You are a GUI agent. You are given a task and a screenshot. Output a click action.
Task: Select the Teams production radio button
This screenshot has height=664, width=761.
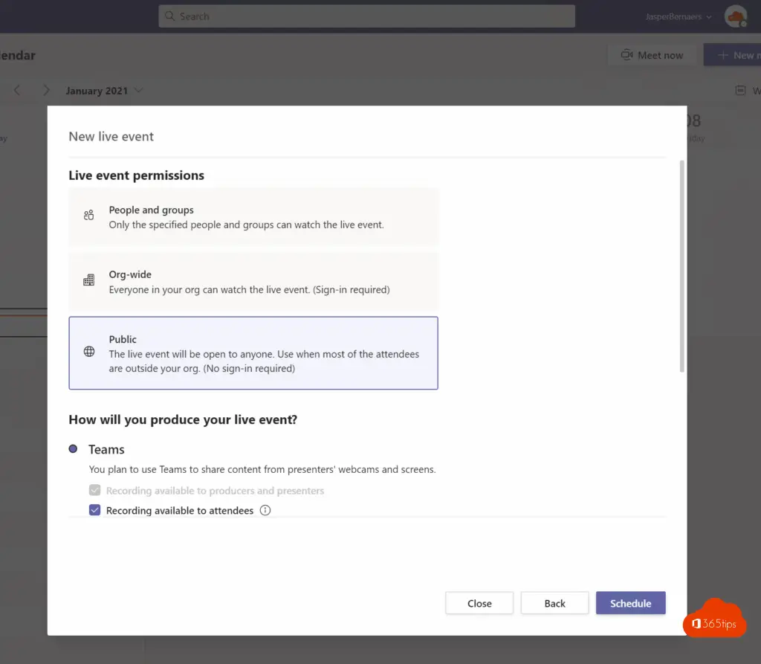point(74,449)
